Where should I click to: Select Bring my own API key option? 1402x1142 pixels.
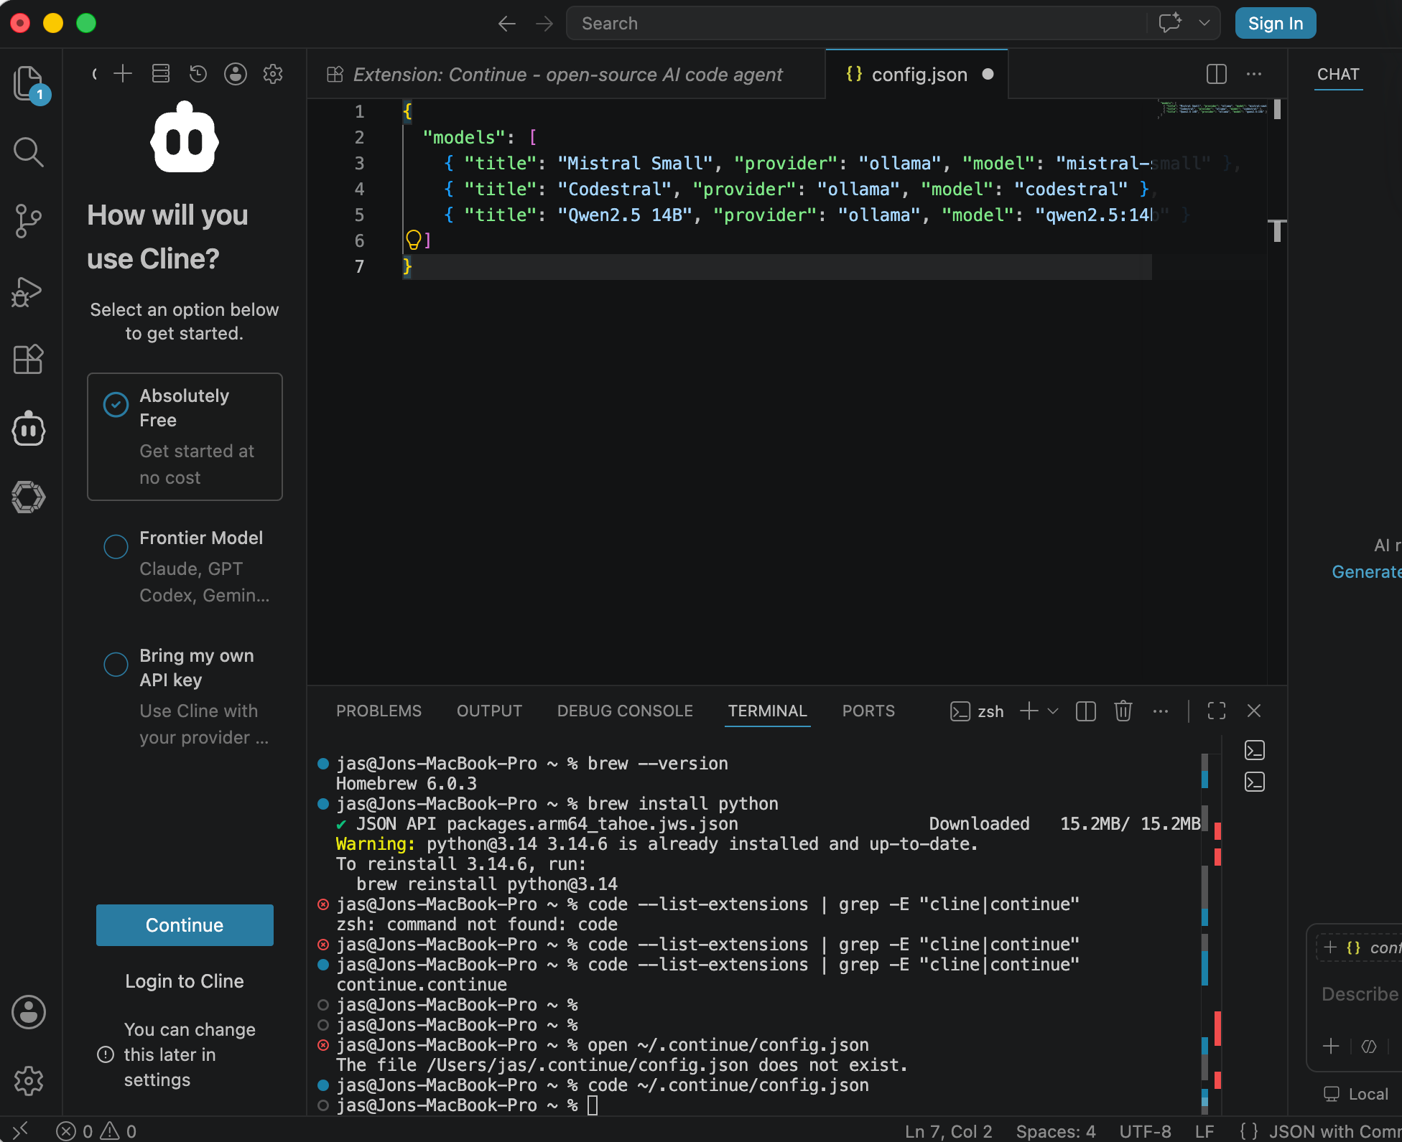(x=185, y=696)
